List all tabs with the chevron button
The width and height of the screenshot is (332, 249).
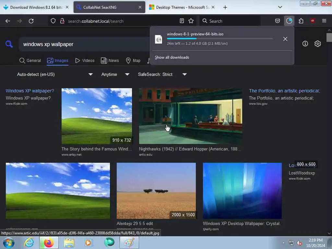coord(280,7)
